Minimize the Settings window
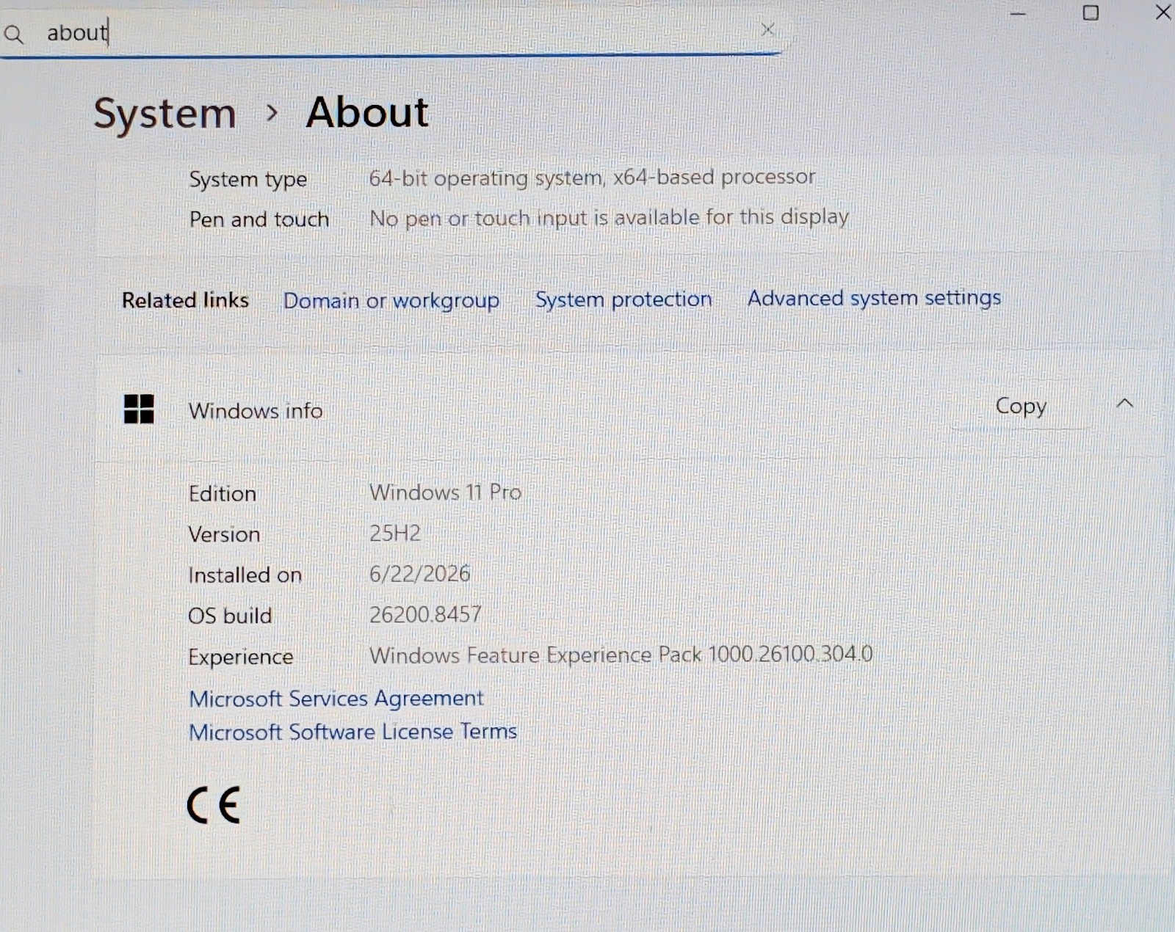This screenshot has width=1175, height=932. coord(1018,14)
